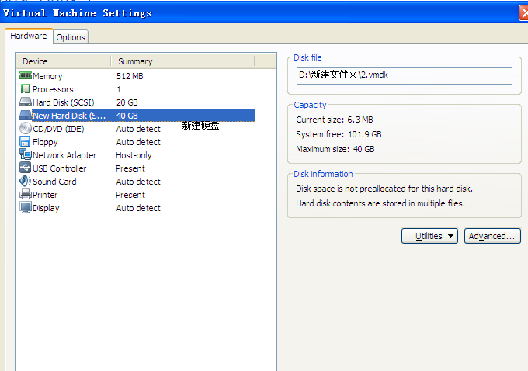This screenshot has height=371, width=528.
Task: Click the Current size: 6.3 MB text
Action: 335,120
